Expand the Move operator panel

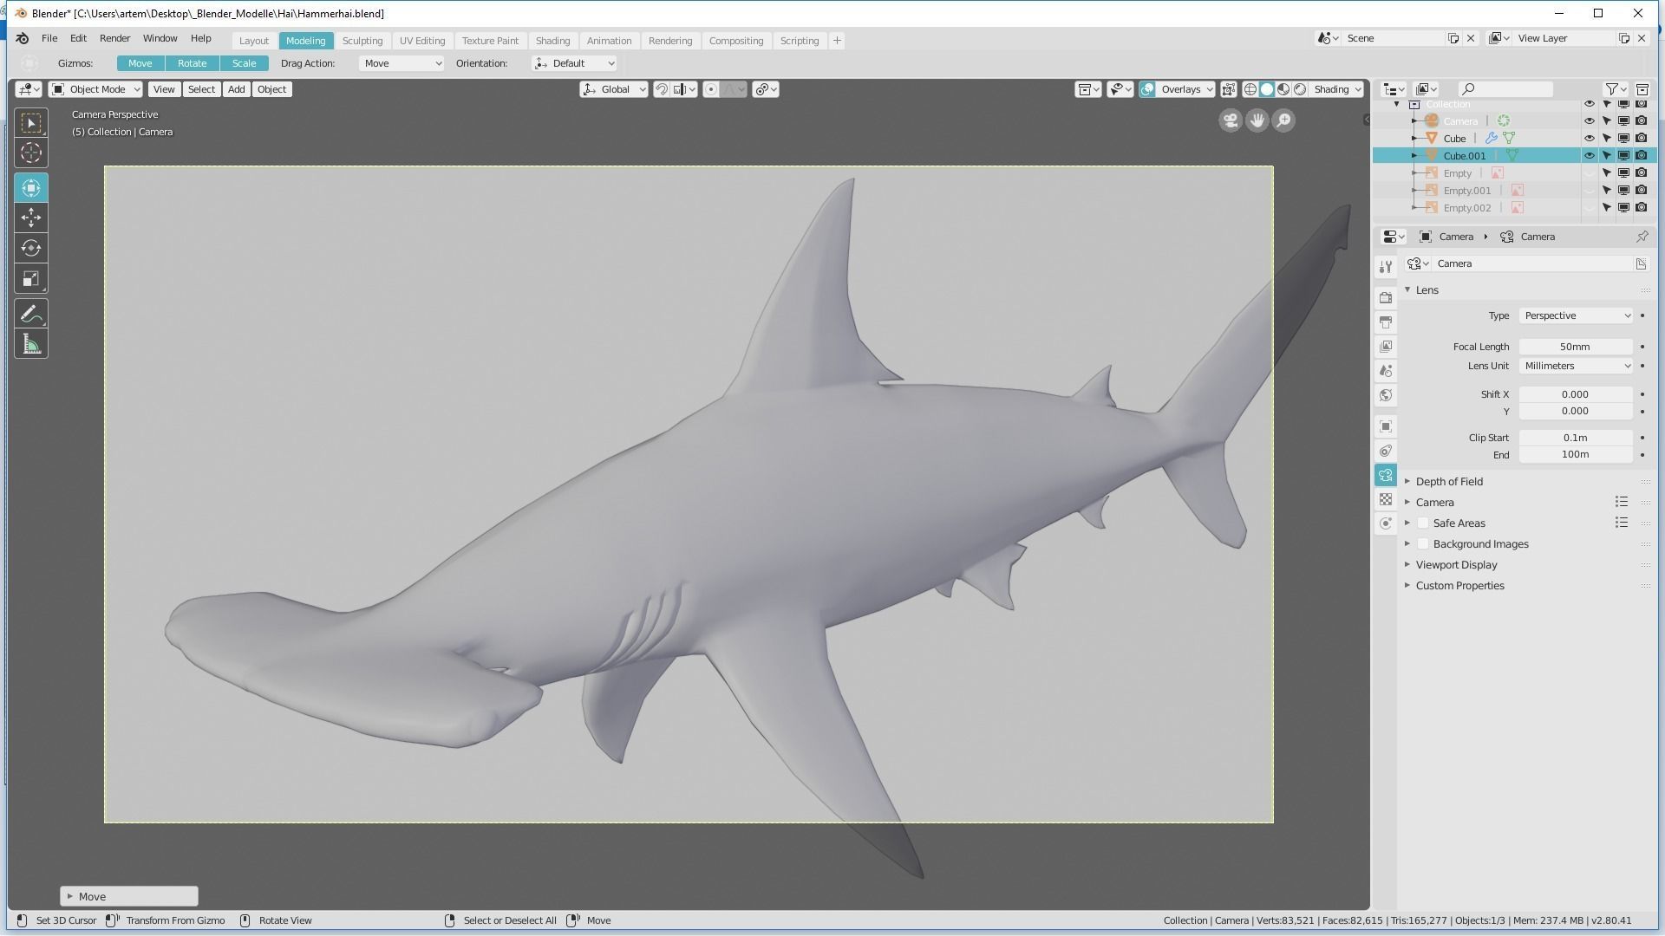[128, 896]
